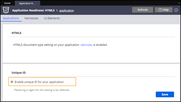Click the 'Enable unique ID for your application' label
This screenshot has height=102, width=181.
click(39, 82)
